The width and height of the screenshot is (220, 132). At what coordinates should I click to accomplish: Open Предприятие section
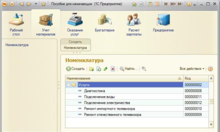tap(163, 23)
